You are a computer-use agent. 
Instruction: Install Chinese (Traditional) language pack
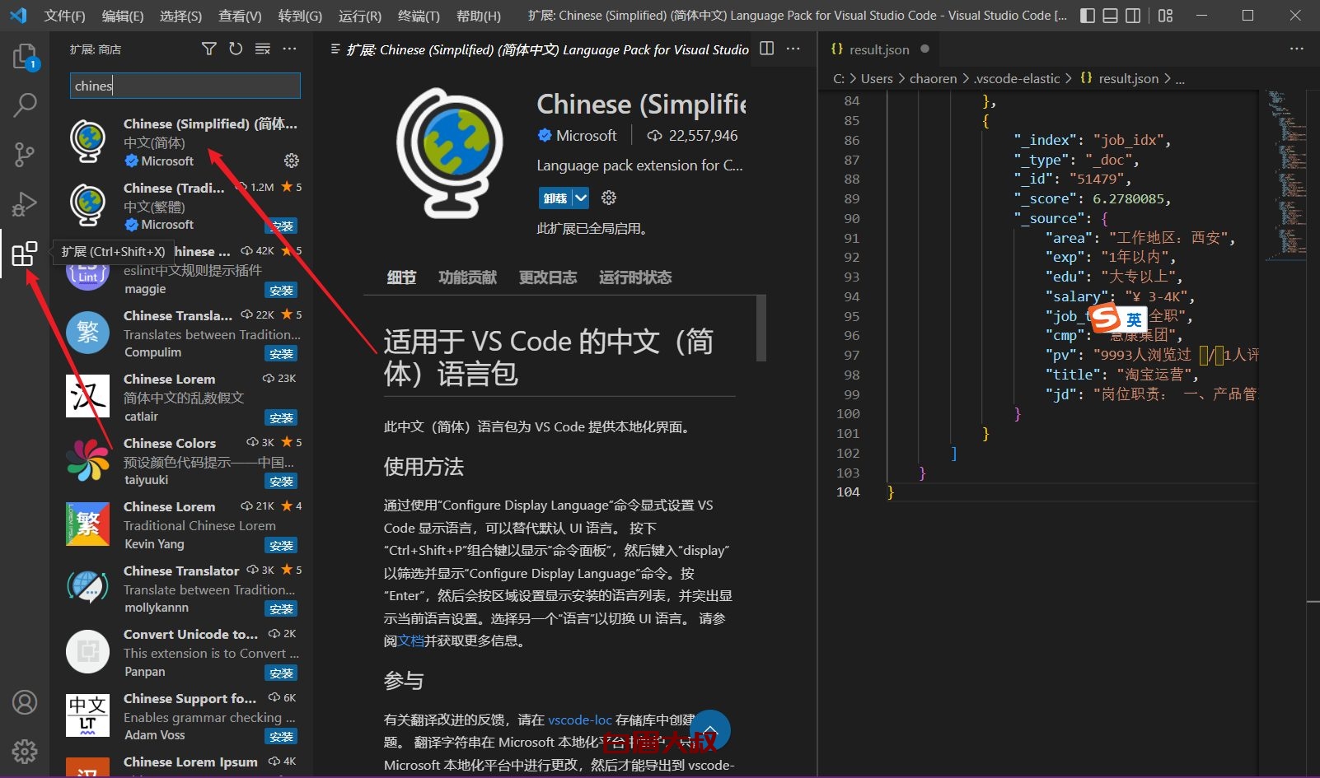tap(281, 226)
